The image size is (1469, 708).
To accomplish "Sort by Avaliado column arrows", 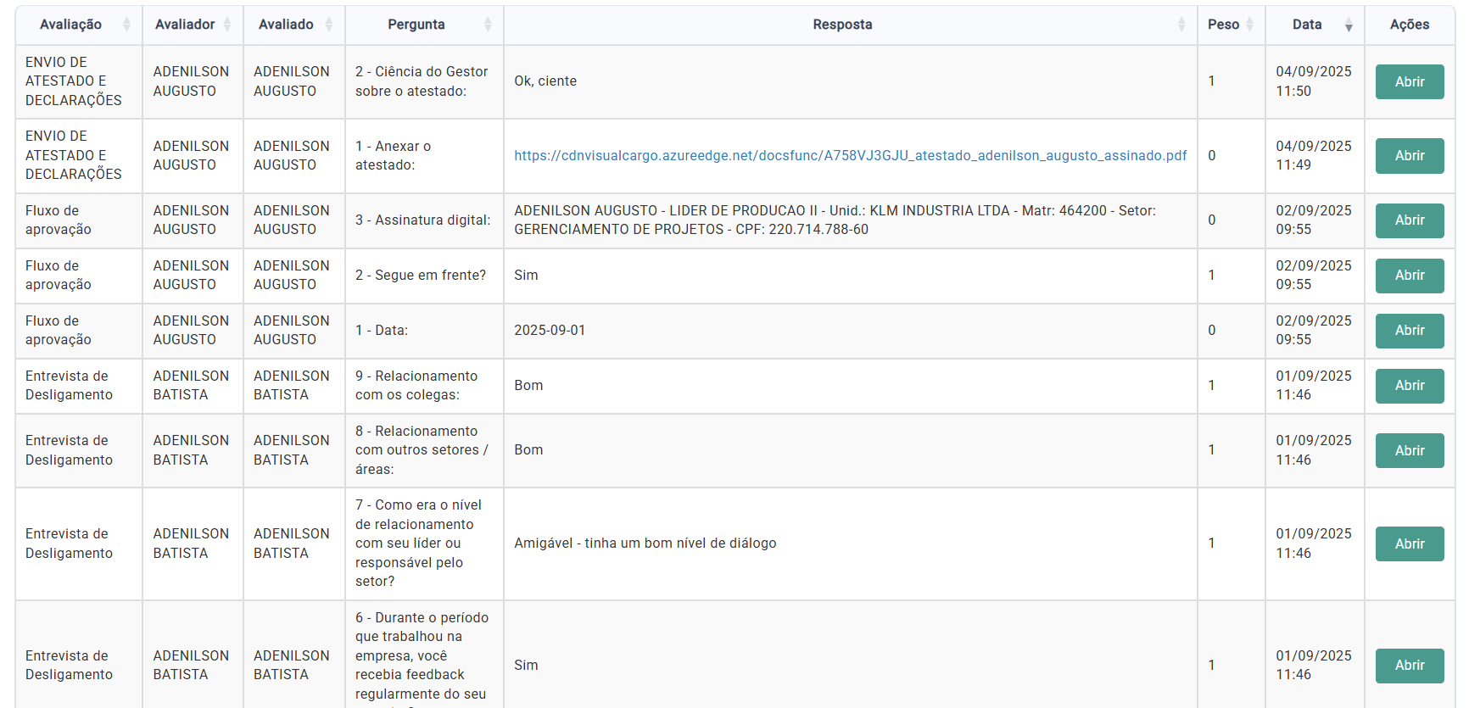I will pyautogui.click(x=329, y=25).
